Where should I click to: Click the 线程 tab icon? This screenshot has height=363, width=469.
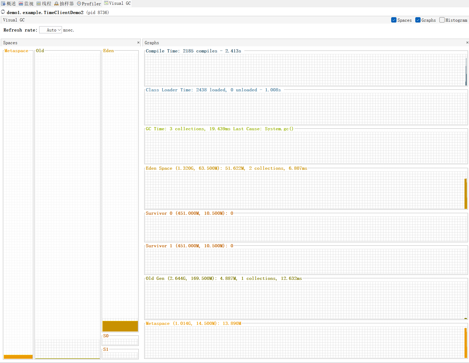pos(39,3)
